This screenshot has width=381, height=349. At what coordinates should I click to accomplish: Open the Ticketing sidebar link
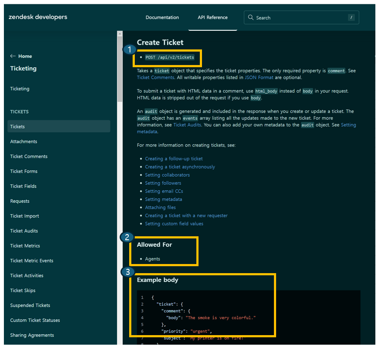click(x=20, y=89)
